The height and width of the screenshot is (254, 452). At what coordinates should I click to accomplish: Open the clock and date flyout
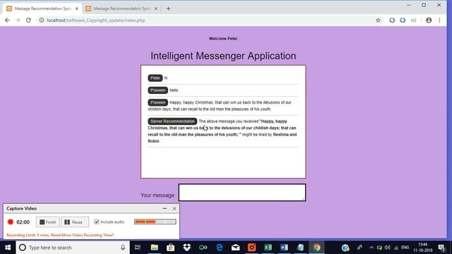(422, 248)
